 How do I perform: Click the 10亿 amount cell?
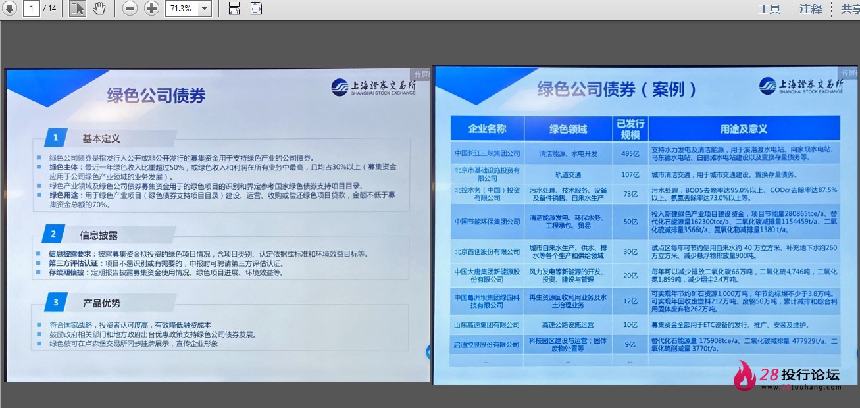point(630,324)
